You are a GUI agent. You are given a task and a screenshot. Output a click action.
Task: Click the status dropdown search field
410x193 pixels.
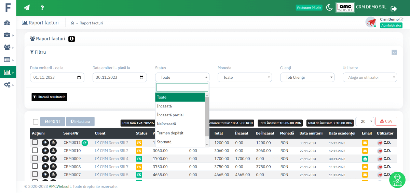pyautogui.click(x=182, y=87)
